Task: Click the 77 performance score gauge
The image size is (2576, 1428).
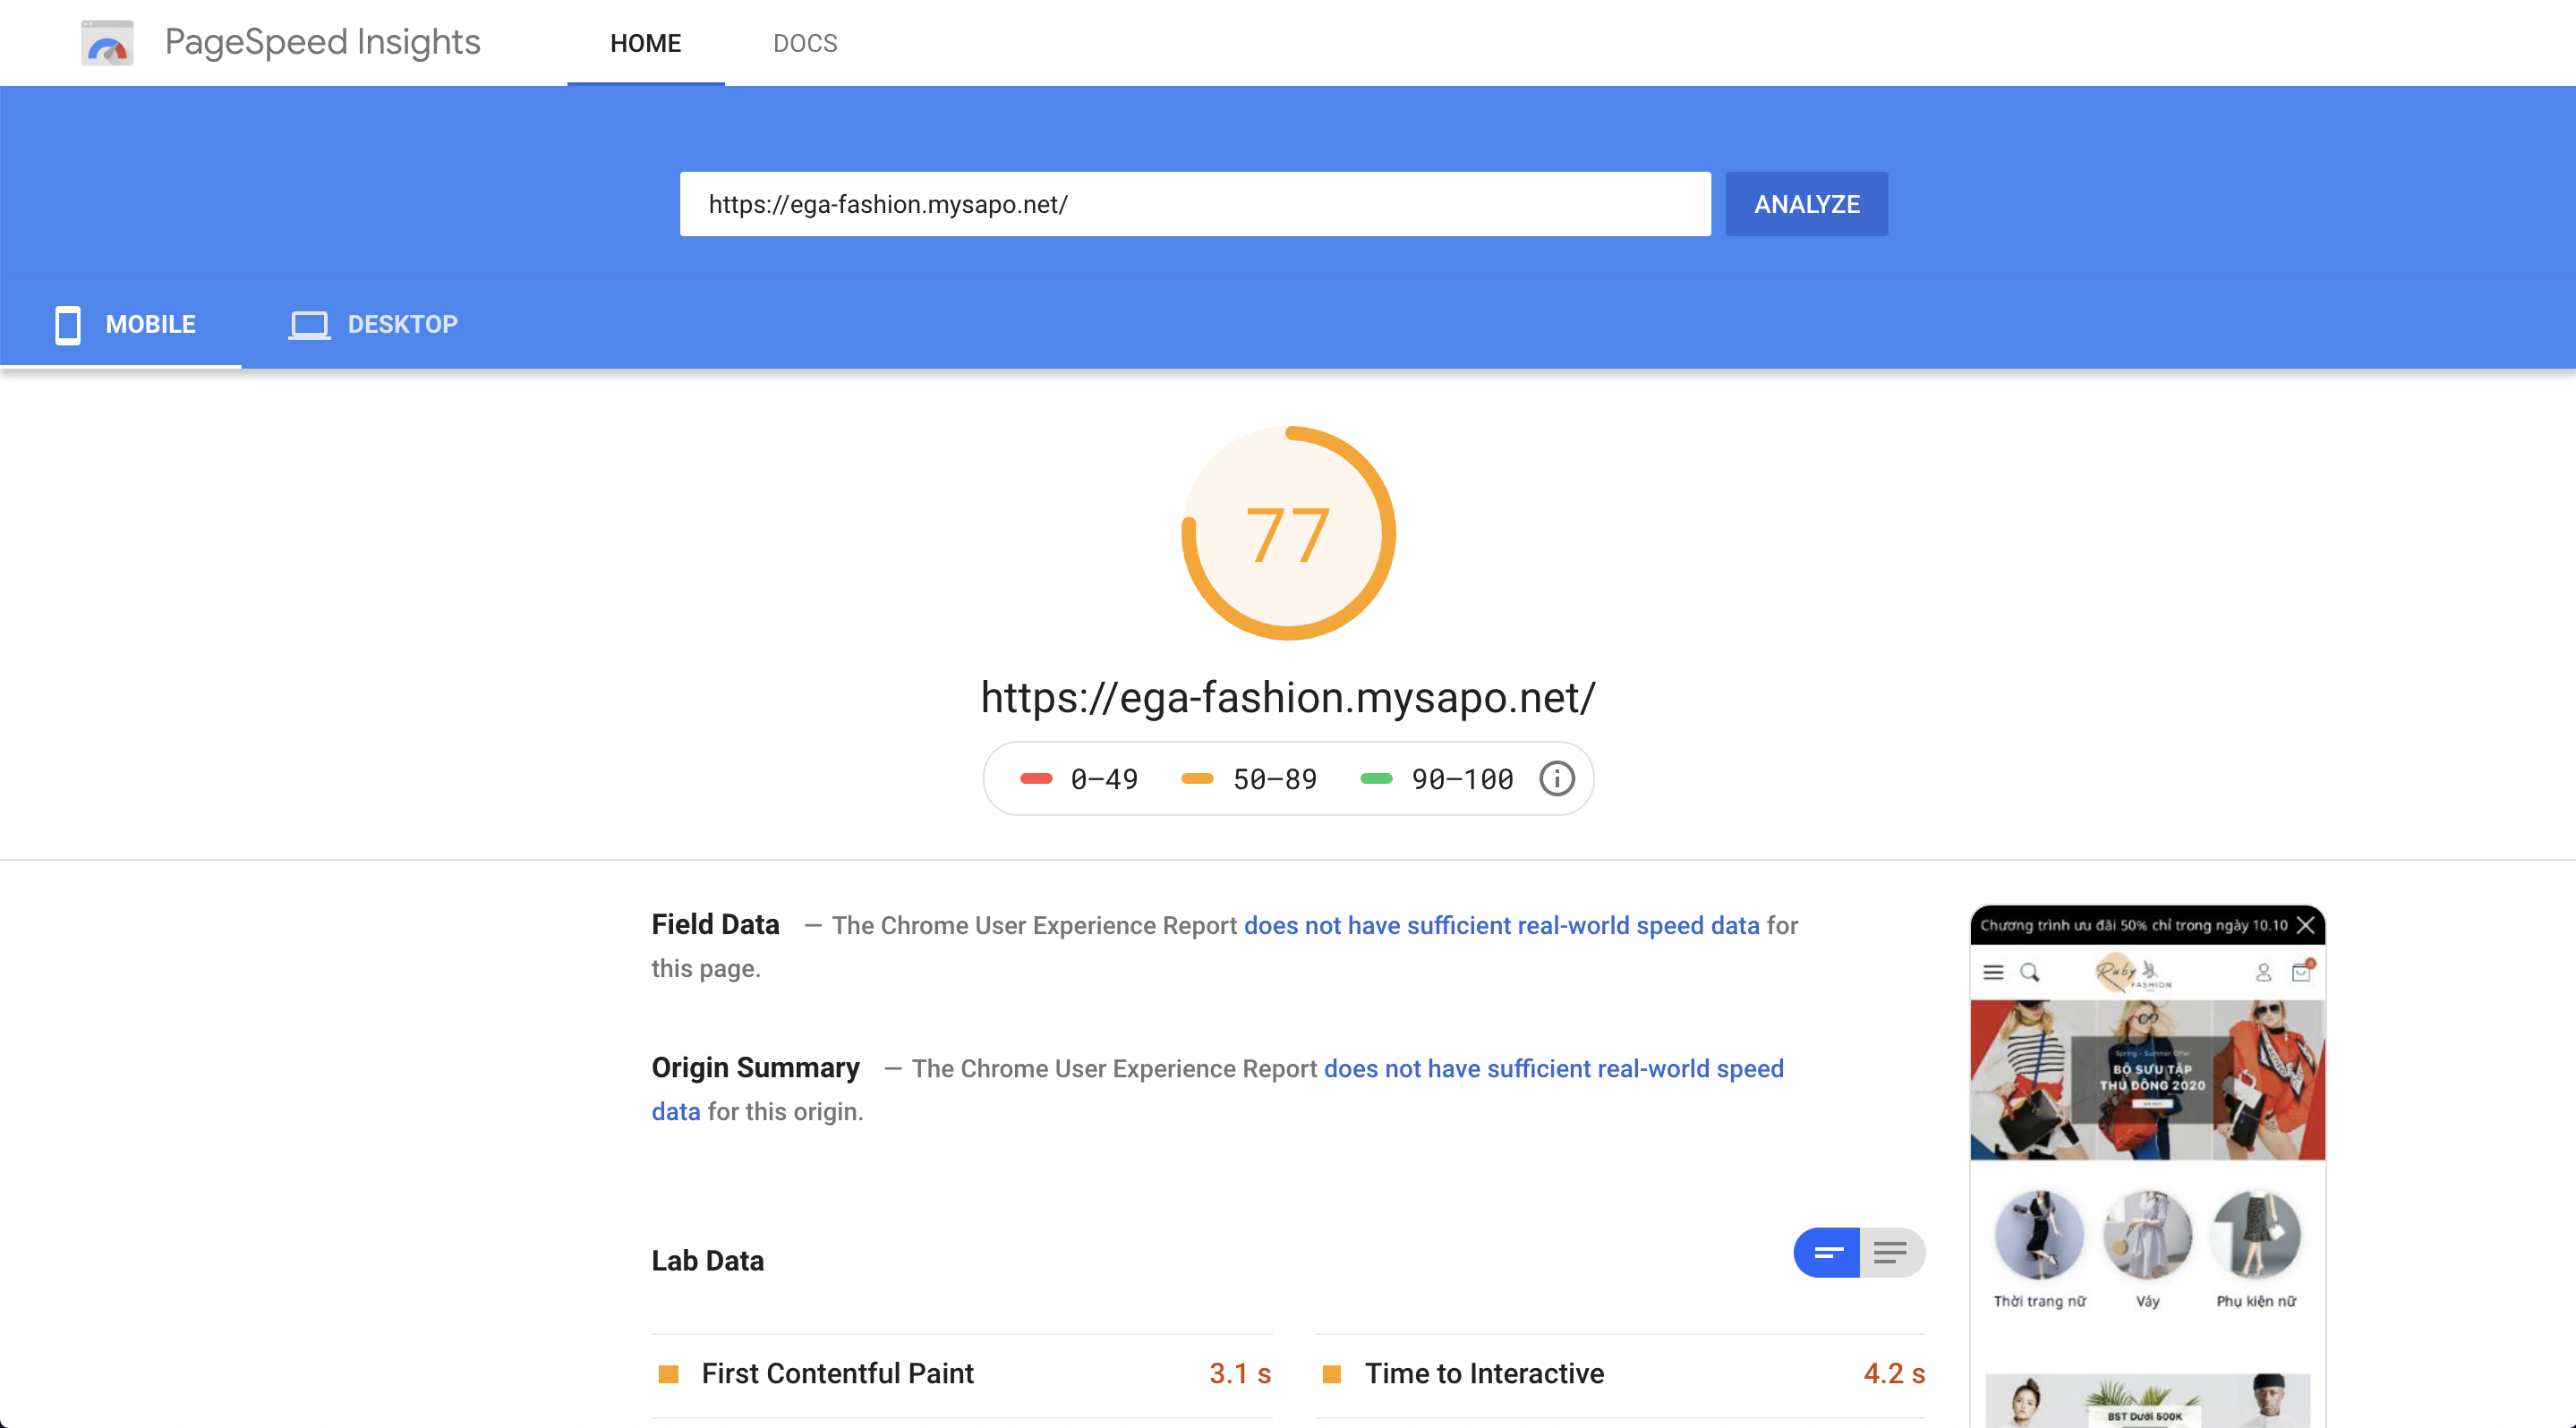Action: point(1288,532)
